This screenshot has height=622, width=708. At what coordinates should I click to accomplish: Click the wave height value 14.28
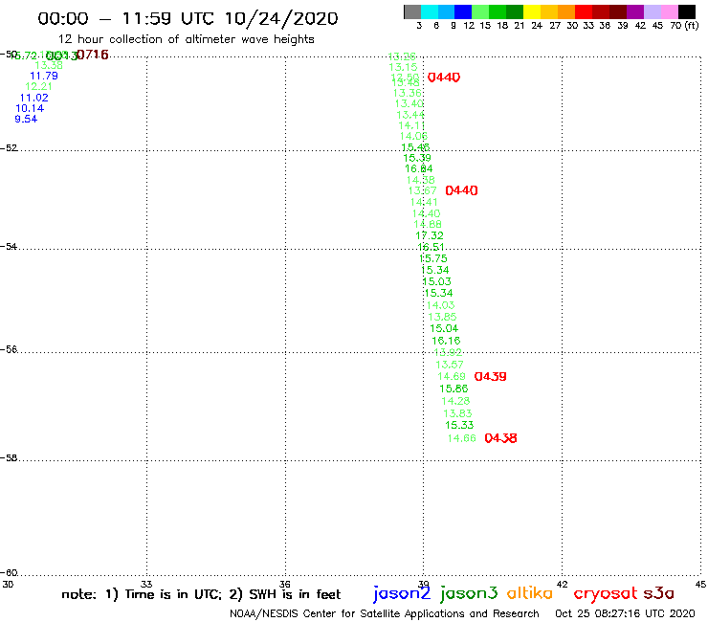click(x=455, y=401)
